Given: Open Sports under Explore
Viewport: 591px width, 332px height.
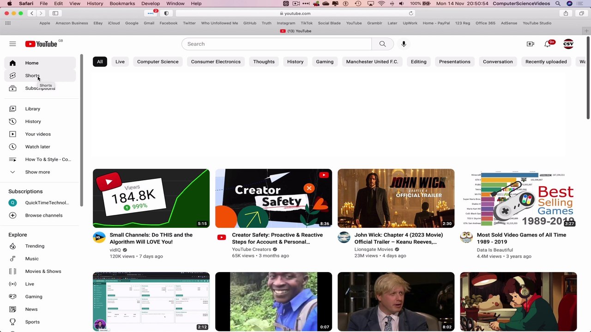Looking at the screenshot, I should [x=40, y=322].
